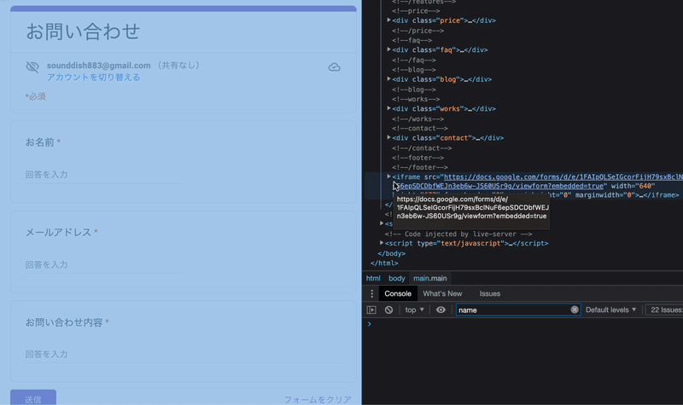Select 'html' in the DOM breadcrumb

373,279
